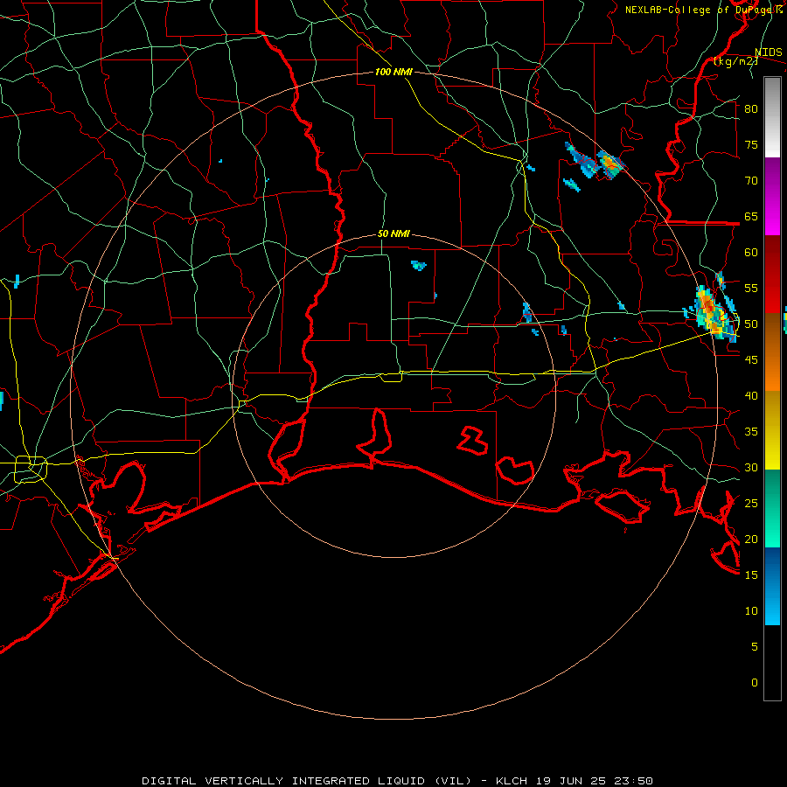Click the 5 value on the color scale

click(x=755, y=647)
